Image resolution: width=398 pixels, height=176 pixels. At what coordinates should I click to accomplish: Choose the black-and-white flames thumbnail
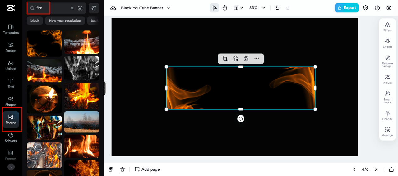coord(82,68)
